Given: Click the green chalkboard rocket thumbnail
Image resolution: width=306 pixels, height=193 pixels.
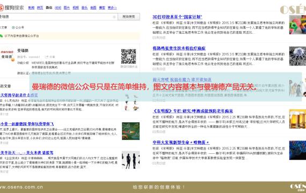Looking at the screenshot, I should click(131, 131).
